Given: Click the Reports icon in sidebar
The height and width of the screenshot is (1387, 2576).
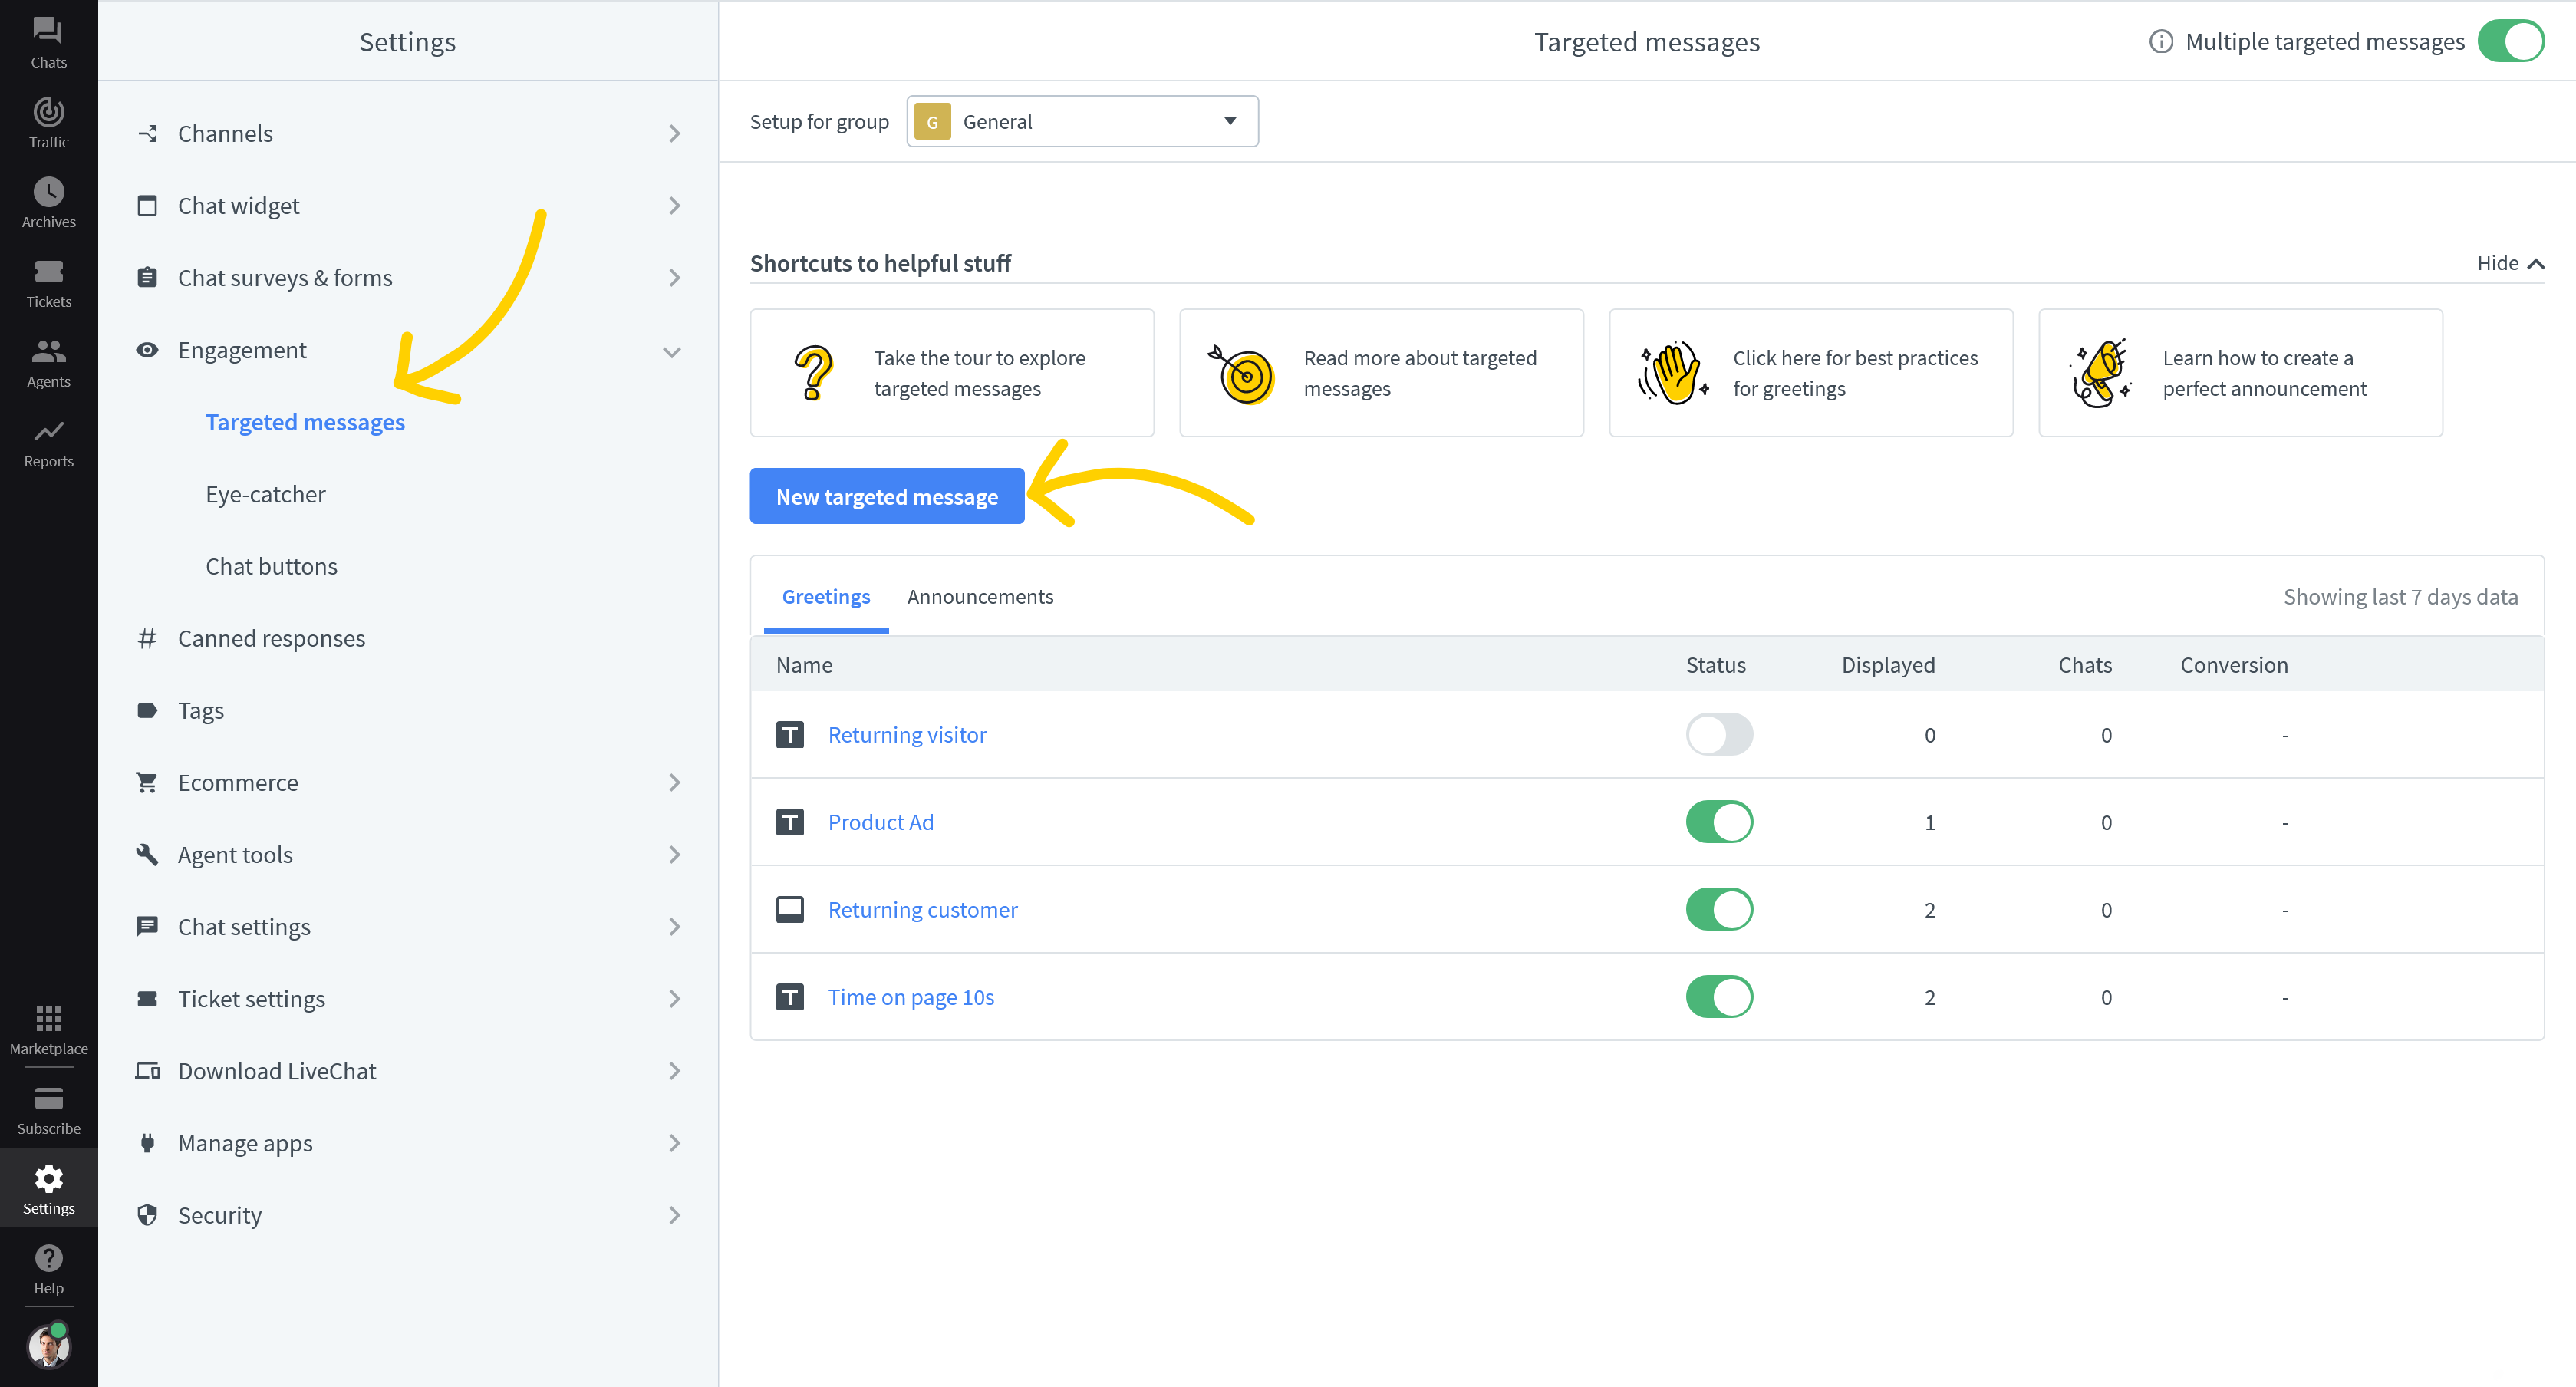Looking at the screenshot, I should (x=48, y=440).
